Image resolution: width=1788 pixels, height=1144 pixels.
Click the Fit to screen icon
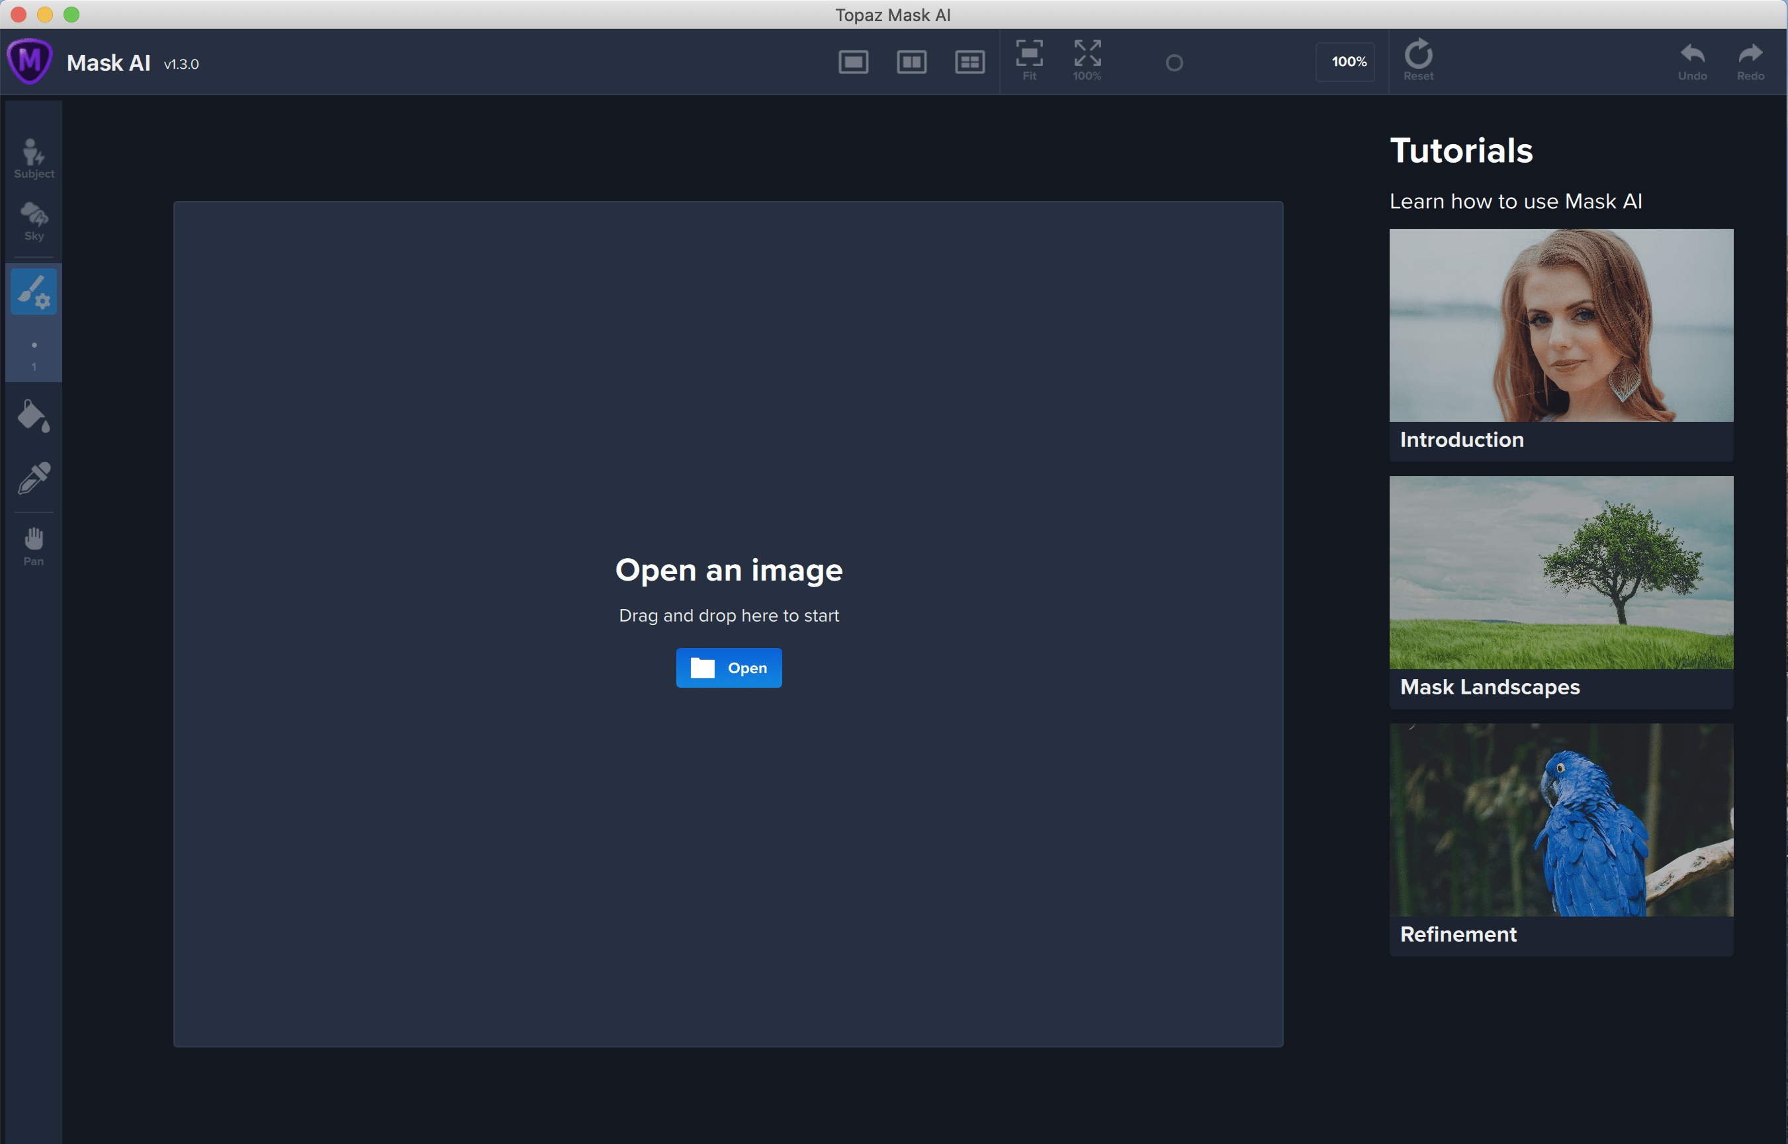point(1029,60)
